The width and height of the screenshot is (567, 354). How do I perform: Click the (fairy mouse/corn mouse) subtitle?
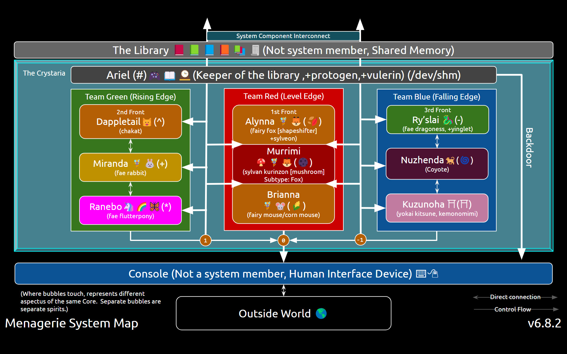pos(283,215)
